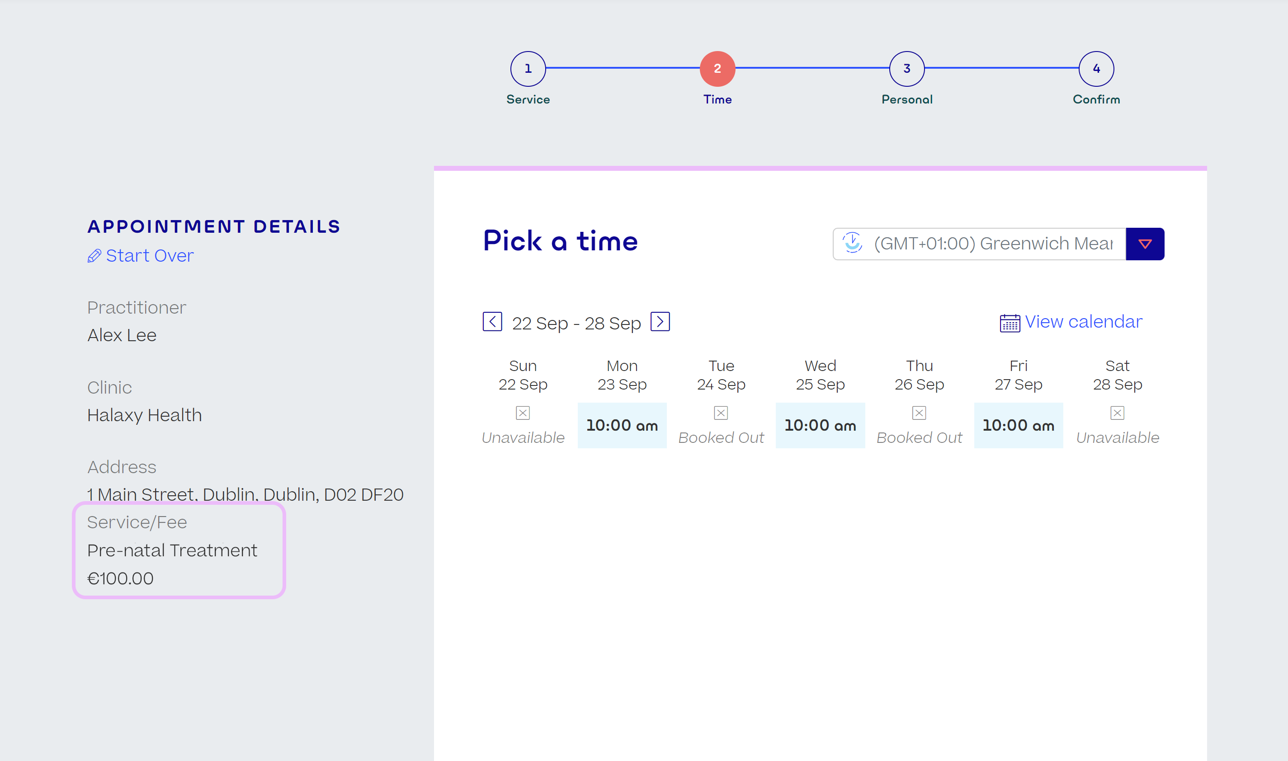This screenshot has width=1288, height=761.
Task: Click the 'Pick a time' heading
Action: [x=560, y=240]
